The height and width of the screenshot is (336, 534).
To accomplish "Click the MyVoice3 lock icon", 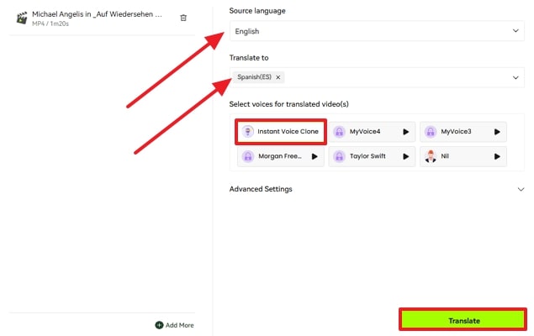I will pyautogui.click(x=431, y=132).
